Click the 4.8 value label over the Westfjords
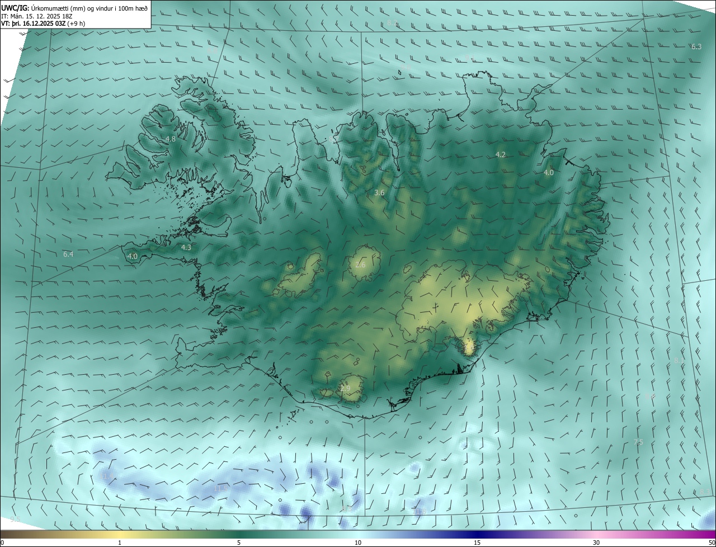Viewport: 716px width, 547px height. click(171, 139)
